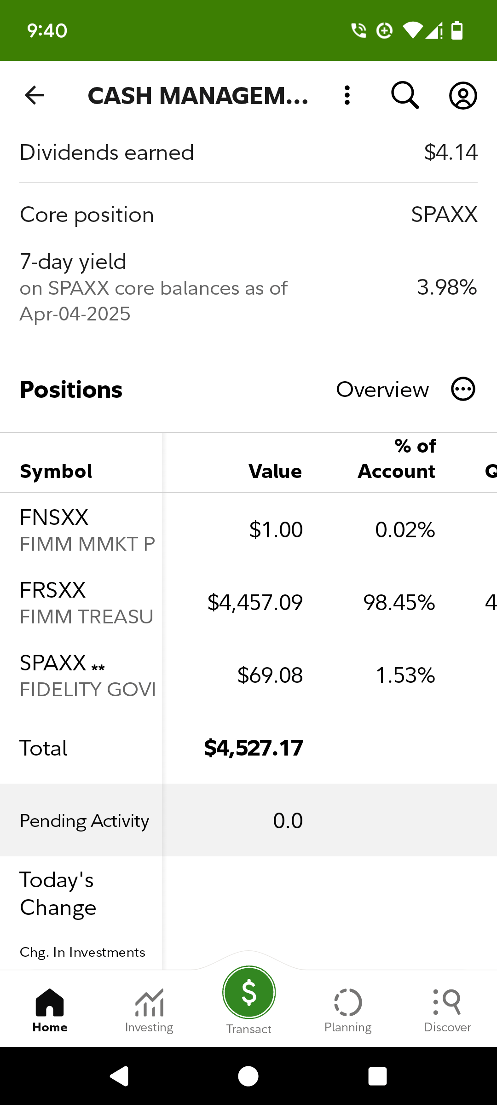Screen dimensions: 497x1105
Task: Tap the green Transact dollar button
Action: [249, 992]
